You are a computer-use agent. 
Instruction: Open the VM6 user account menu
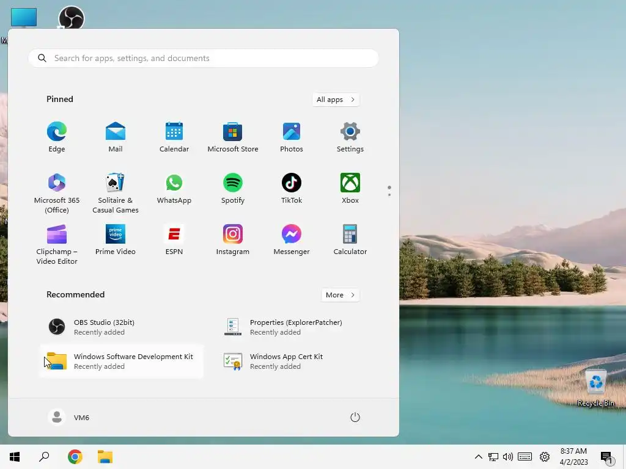[68, 417]
